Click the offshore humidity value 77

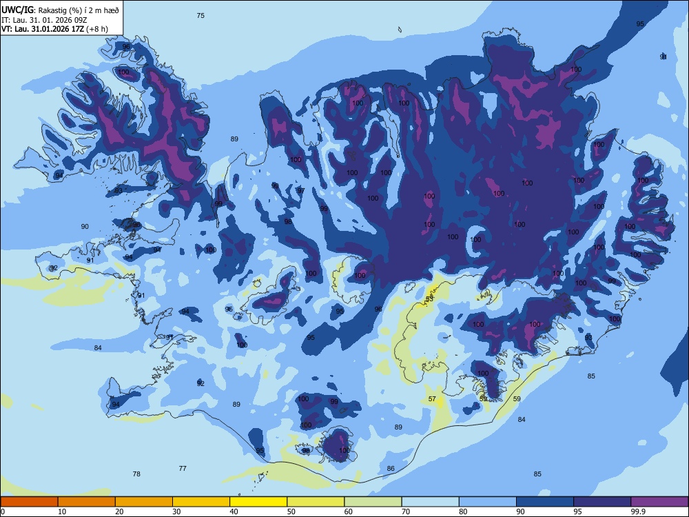tap(183, 468)
